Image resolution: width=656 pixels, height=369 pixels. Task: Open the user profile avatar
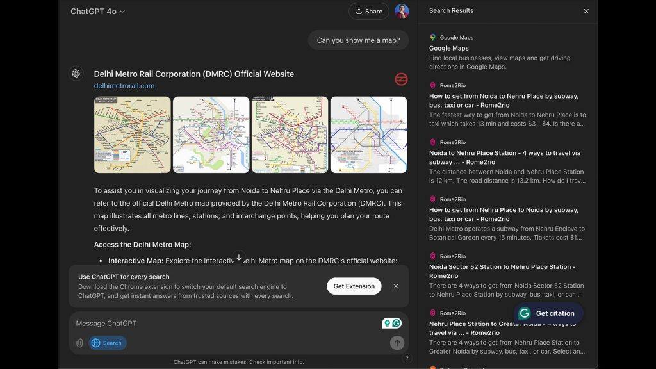pyautogui.click(x=401, y=12)
